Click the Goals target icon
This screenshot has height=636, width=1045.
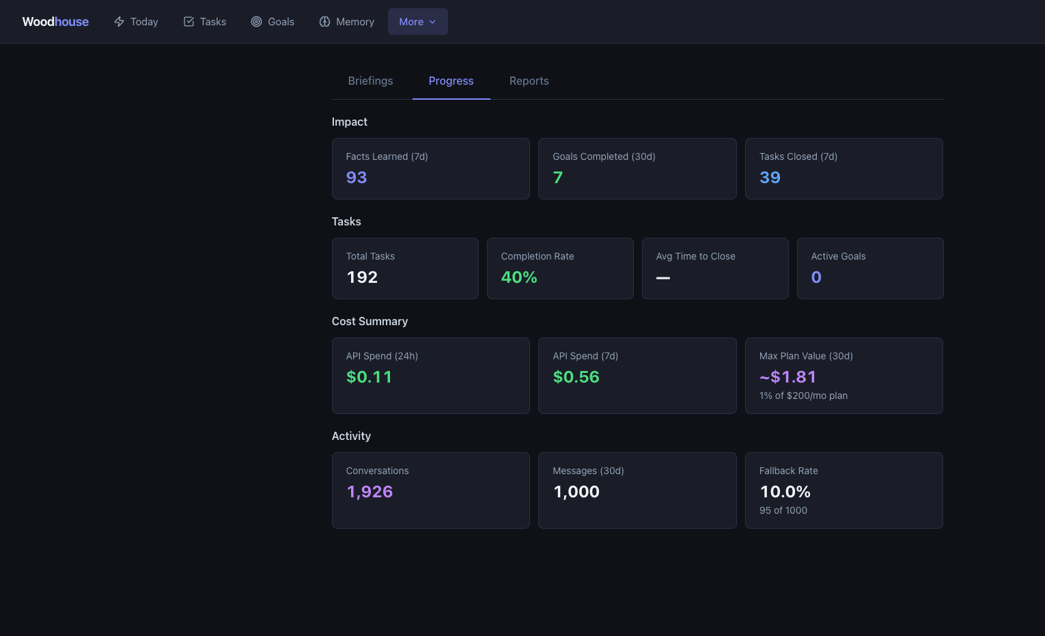coord(256,22)
